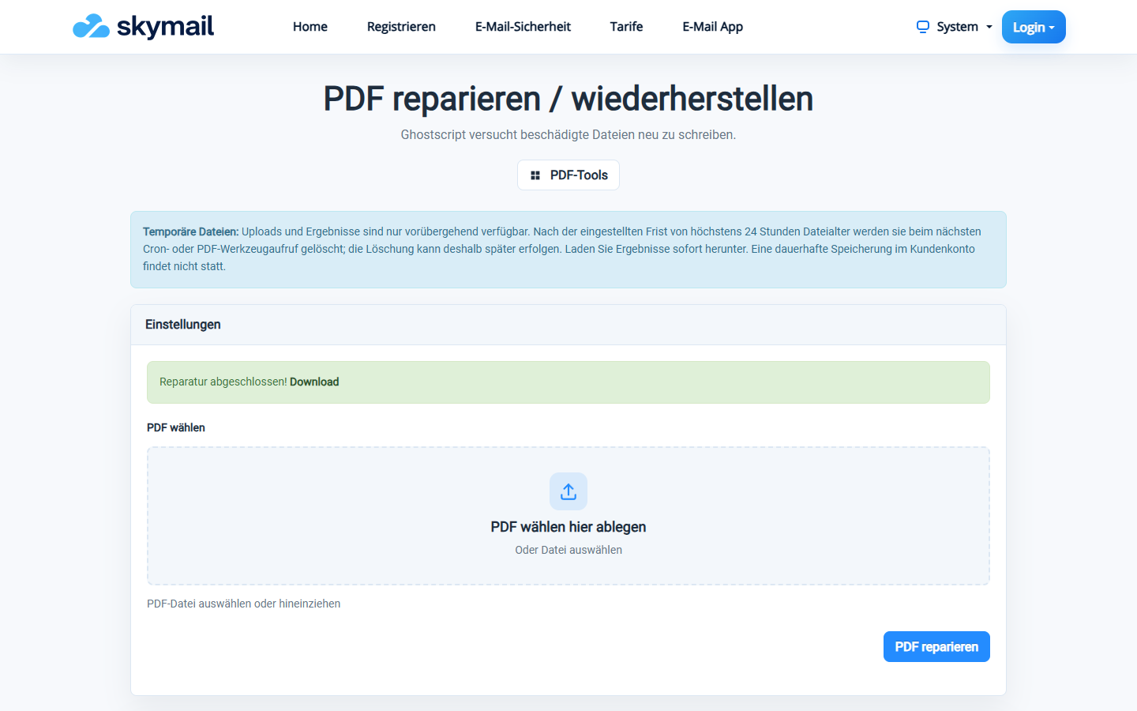1137x711 pixels.
Task: Click 'Oder Datei auswählen' in drop zone
Action: (568, 550)
